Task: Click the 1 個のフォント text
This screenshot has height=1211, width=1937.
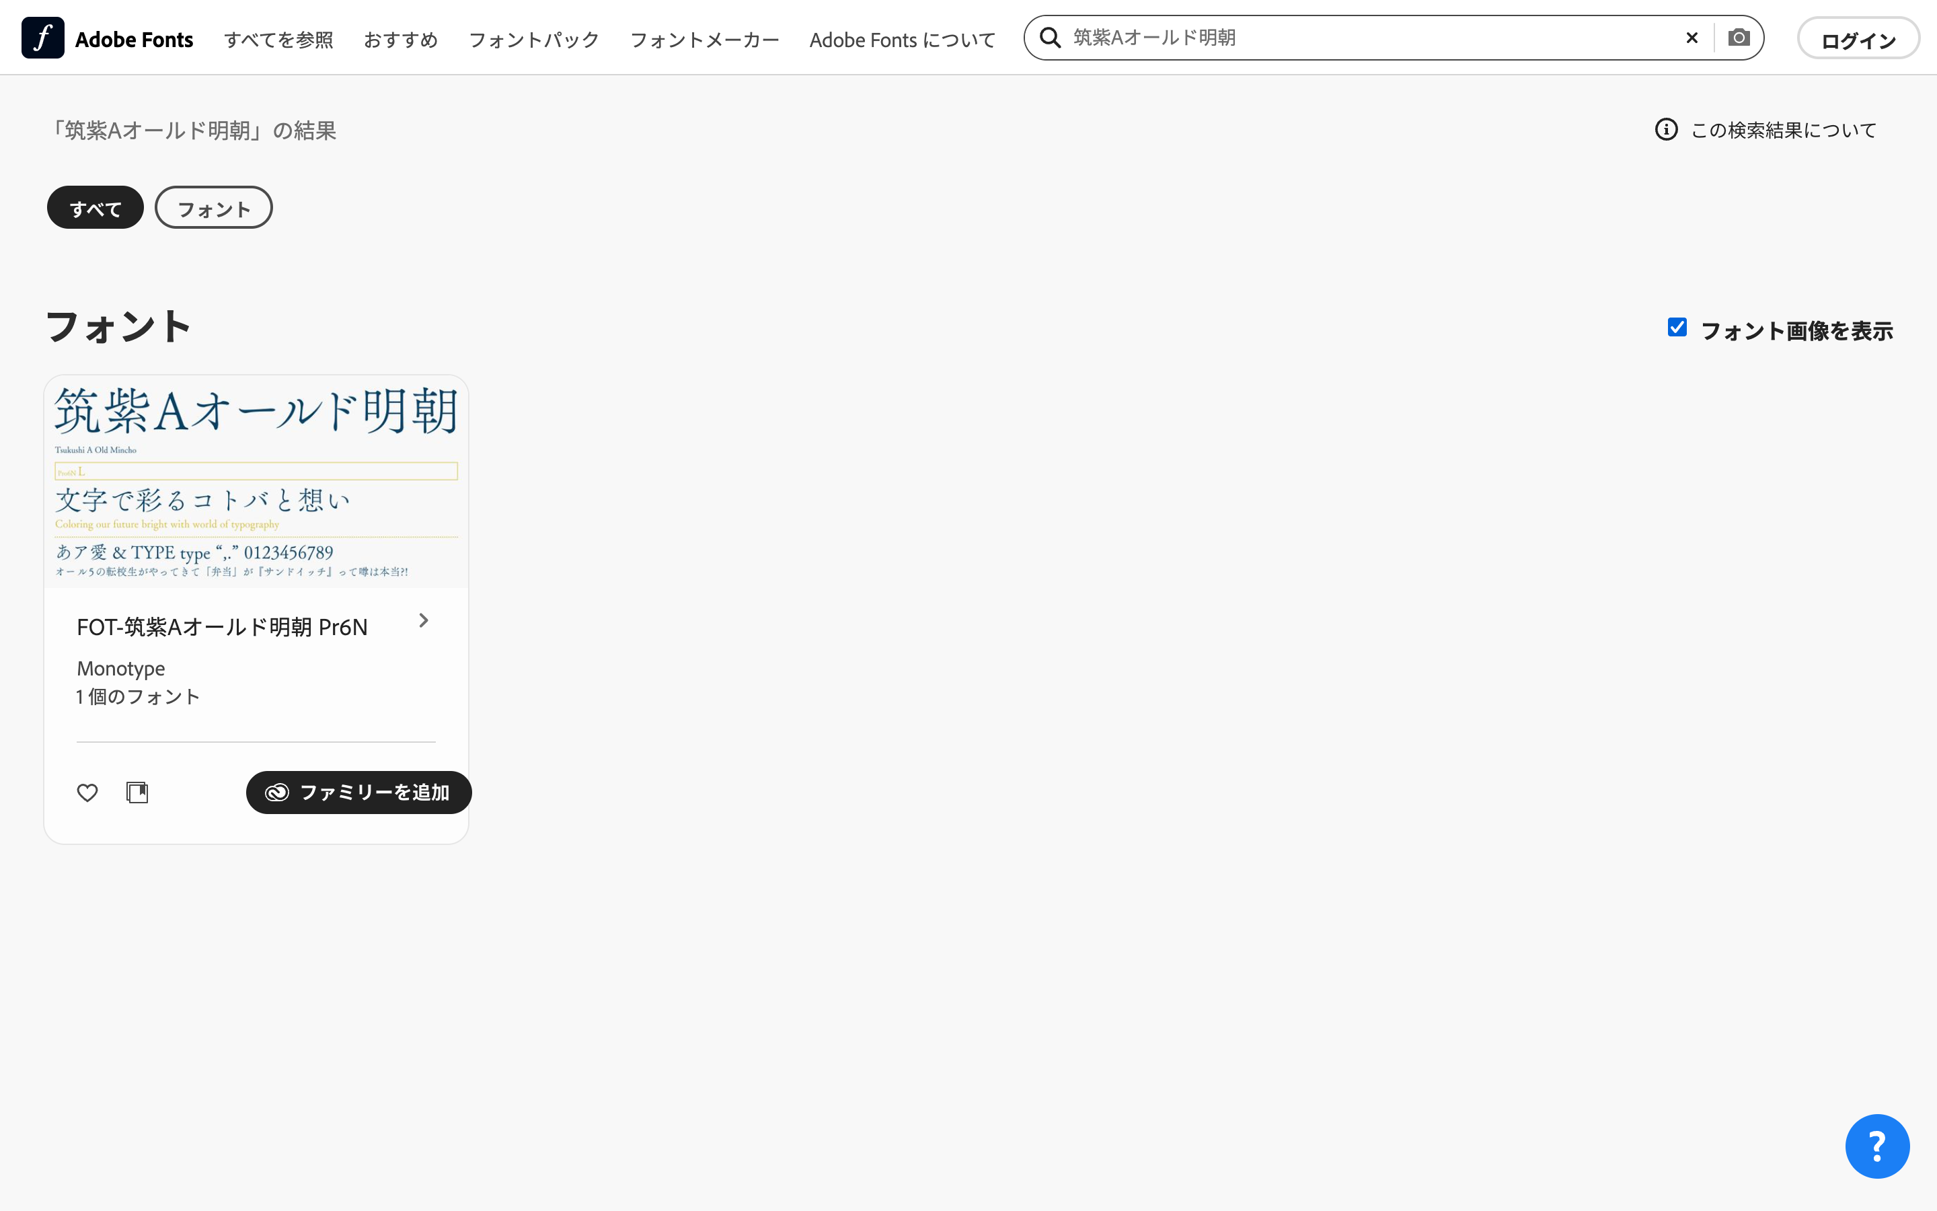Action: tap(138, 697)
